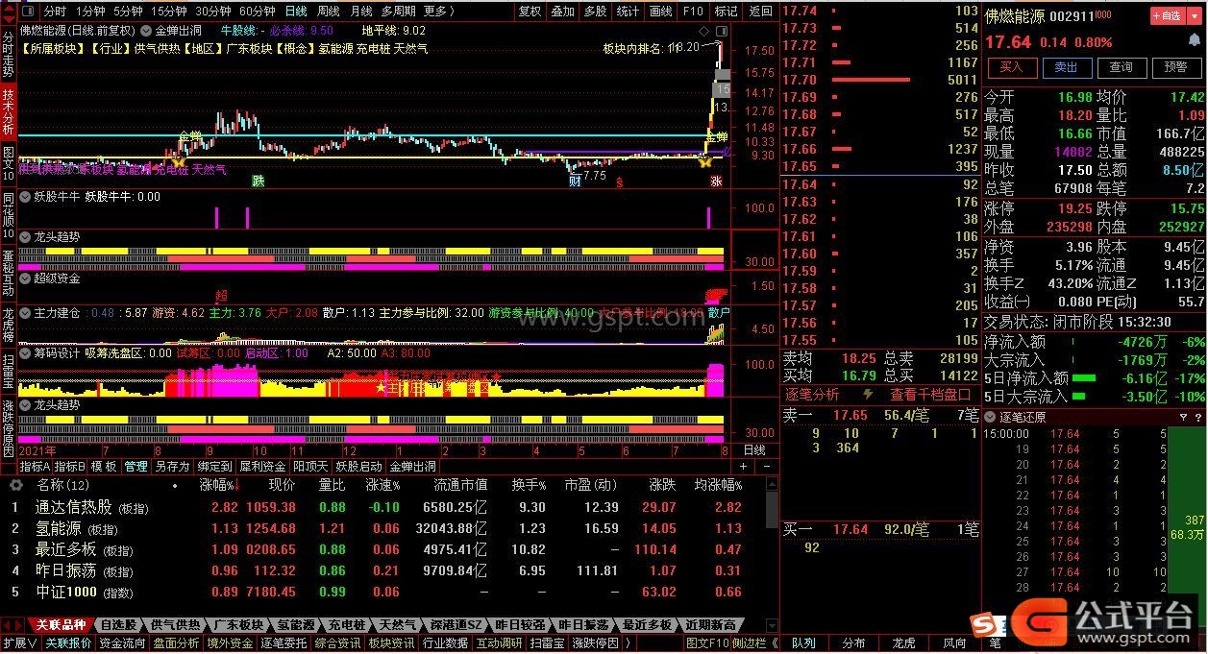
Task: Click the 财 marker under the chart
Action: [575, 181]
